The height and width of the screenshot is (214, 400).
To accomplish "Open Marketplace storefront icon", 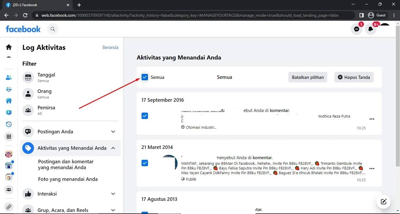I will pos(9,101).
